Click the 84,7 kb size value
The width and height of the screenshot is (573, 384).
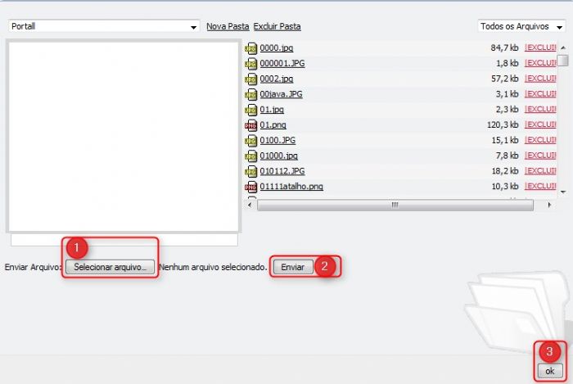click(x=505, y=47)
